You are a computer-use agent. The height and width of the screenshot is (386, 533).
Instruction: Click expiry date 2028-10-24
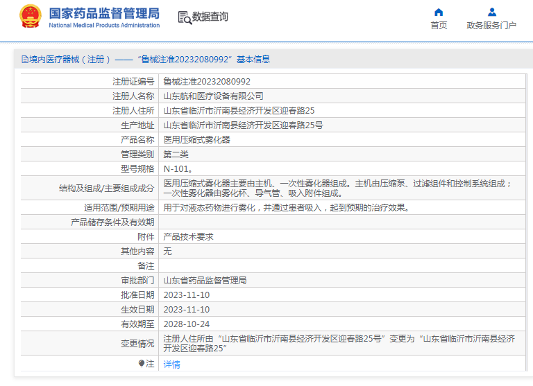point(186,324)
